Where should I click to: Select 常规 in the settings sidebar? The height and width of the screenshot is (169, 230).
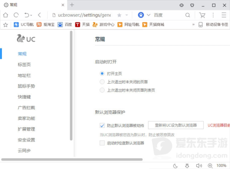(x=22, y=54)
